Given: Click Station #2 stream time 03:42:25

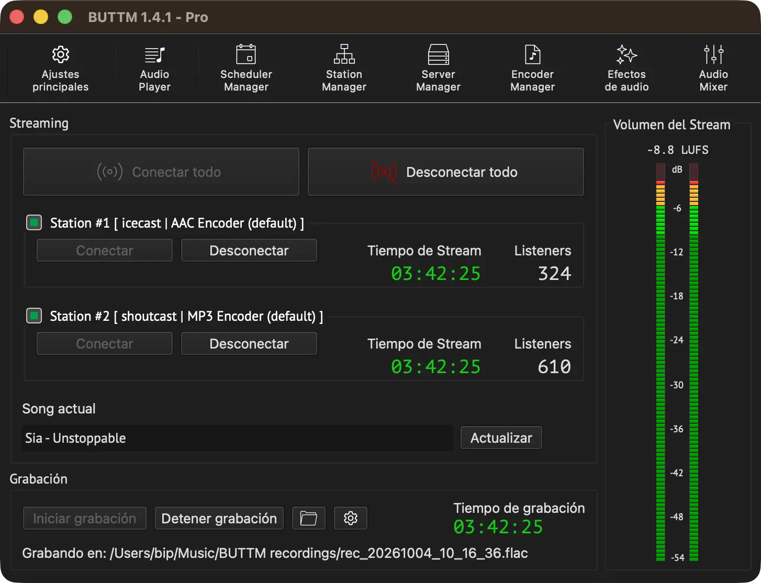Looking at the screenshot, I should pos(436,367).
